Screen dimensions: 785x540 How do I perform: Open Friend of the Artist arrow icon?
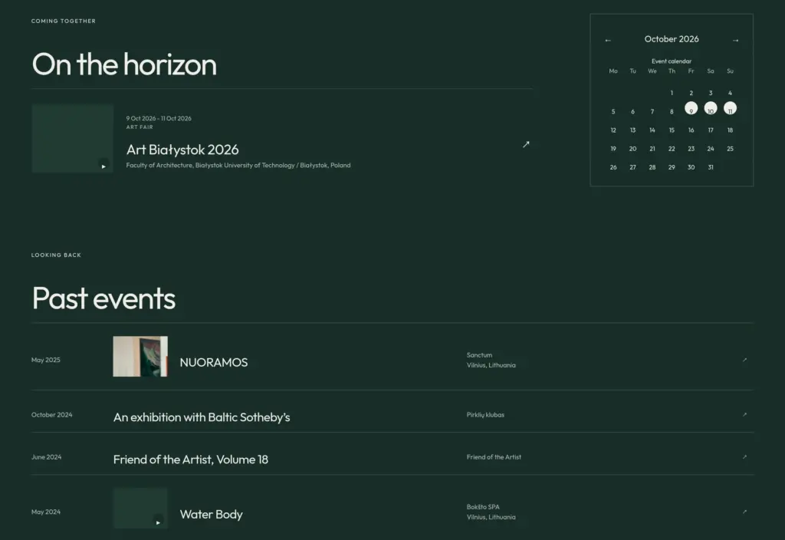coord(744,457)
